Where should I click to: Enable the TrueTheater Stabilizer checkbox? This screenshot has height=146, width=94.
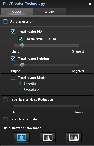coord(5,119)
